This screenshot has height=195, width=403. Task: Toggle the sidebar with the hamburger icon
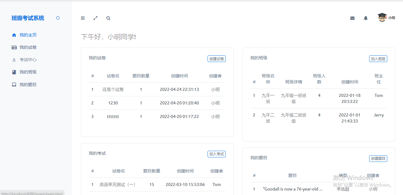[x=83, y=18]
